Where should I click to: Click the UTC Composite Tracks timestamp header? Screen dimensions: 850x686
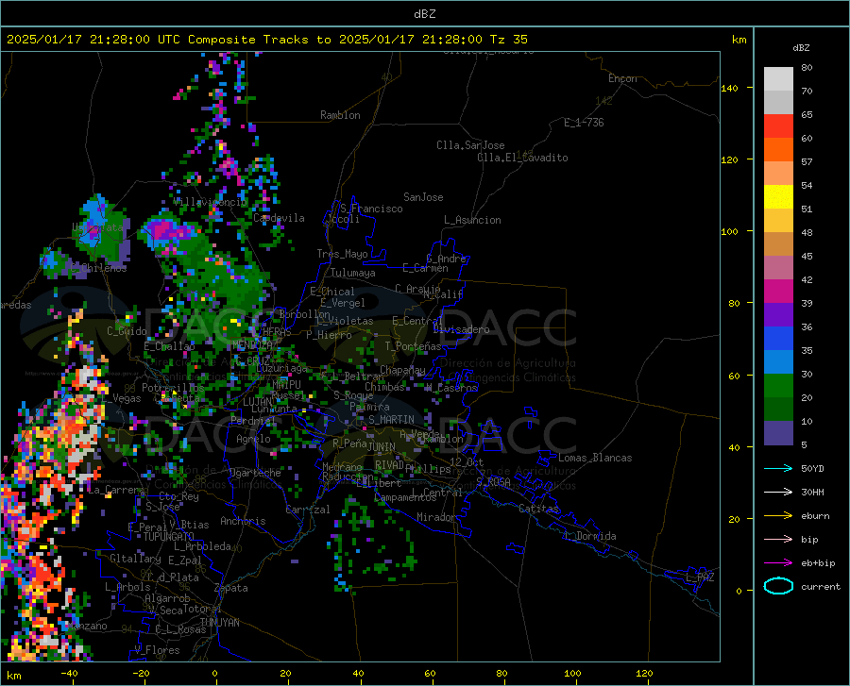(266, 40)
